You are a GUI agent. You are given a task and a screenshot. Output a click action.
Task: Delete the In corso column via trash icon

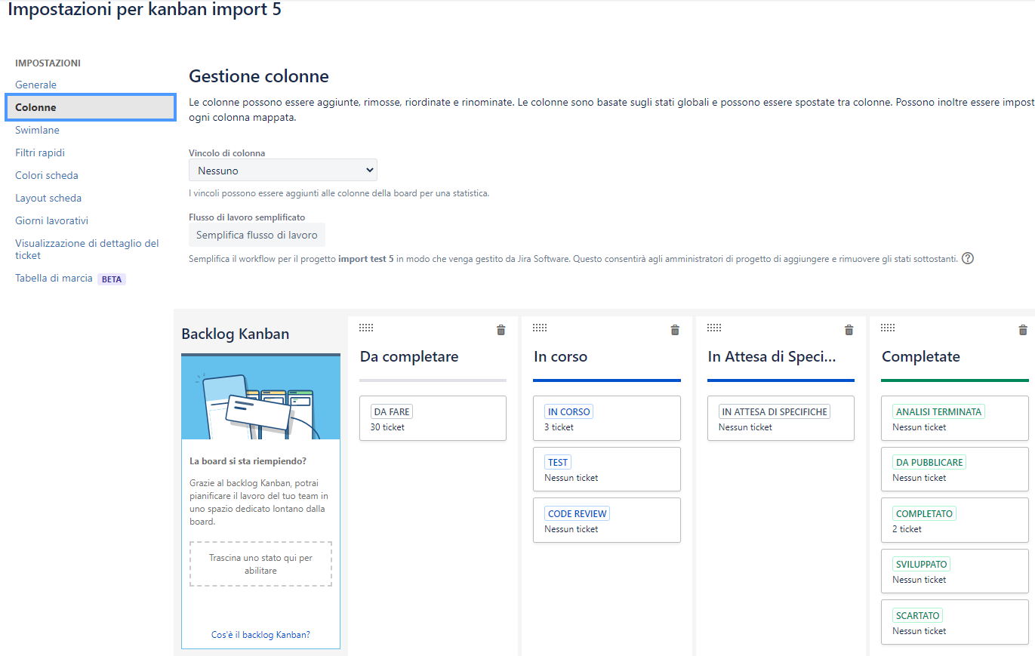[x=675, y=330]
